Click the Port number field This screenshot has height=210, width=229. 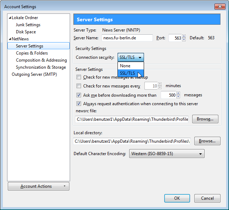[x=175, y=38]
